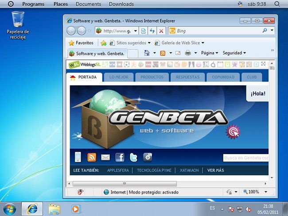Click the search magnifier in Bing box
The image size is (288, 216).
265,31
